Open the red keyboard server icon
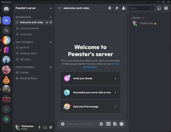 6,99
